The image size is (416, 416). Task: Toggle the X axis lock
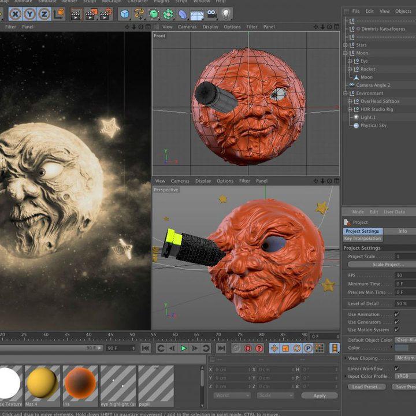[16, 14]
